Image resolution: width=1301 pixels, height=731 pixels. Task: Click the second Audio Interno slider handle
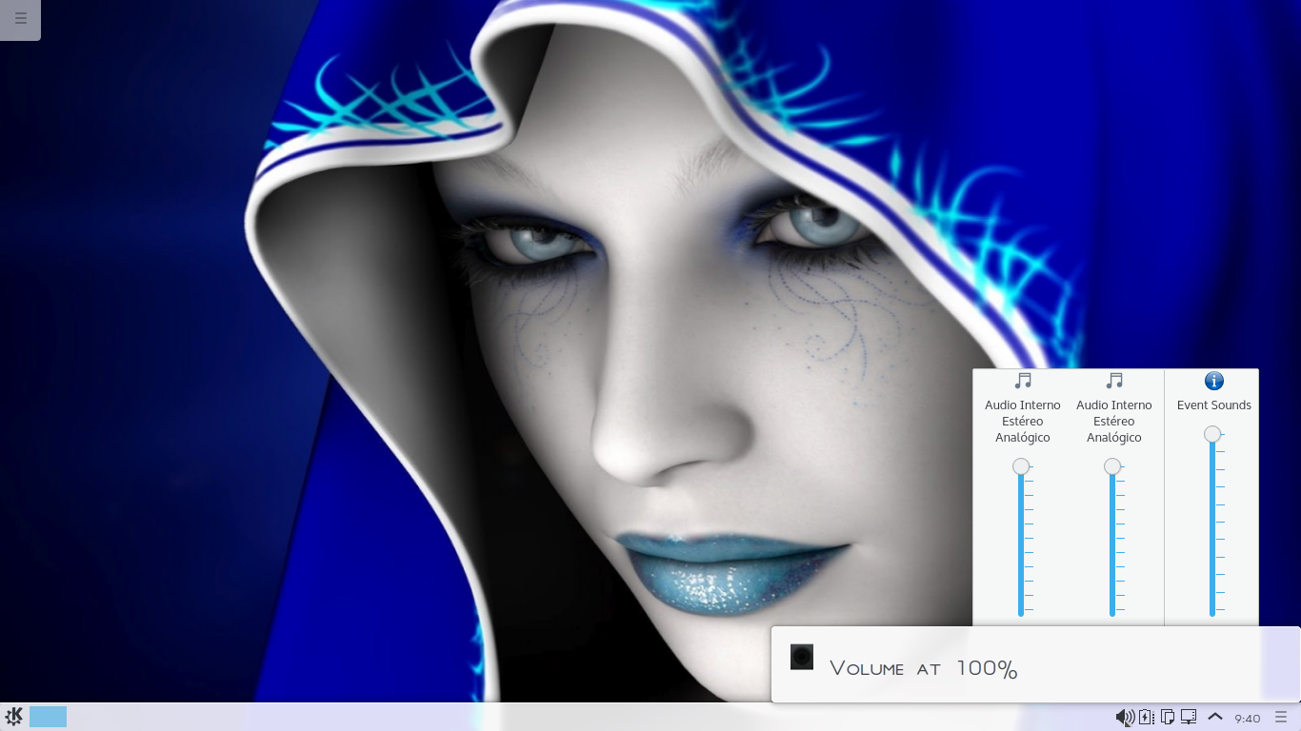(1112, 466)
